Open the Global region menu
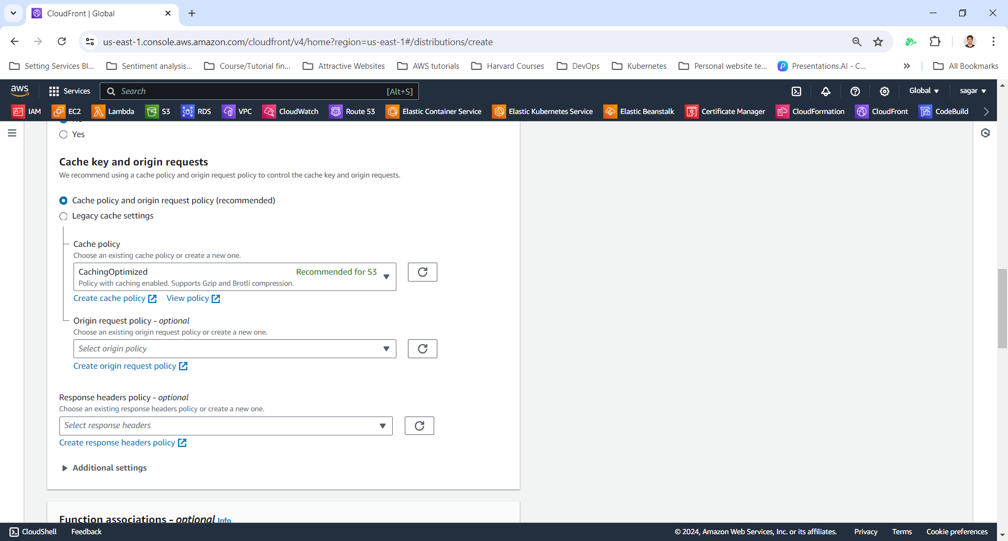Image resolution: width=1008 pixels, height=541 pixels. point(923,91)
